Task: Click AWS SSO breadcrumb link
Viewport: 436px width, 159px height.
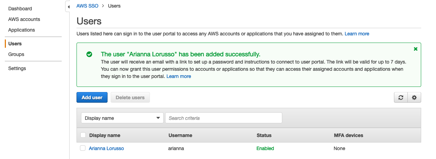Action: [x=87, y=6]
